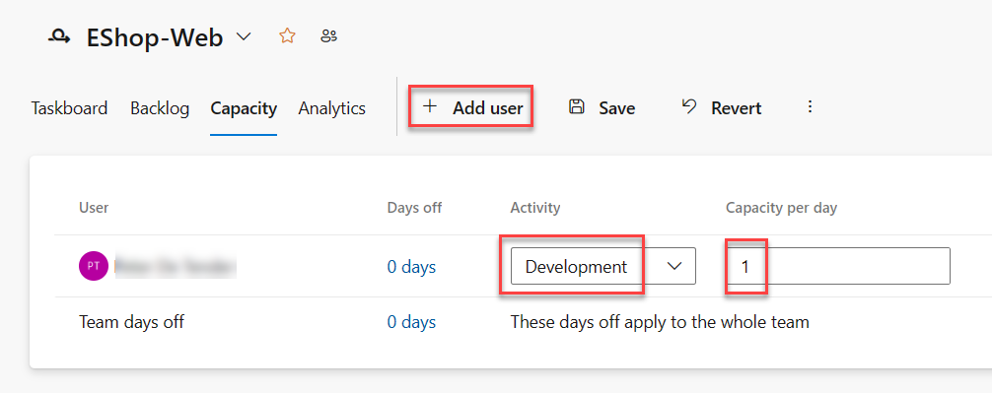
Task: Click the Activity dropdown chevron arrow
Action: [675, 267]
